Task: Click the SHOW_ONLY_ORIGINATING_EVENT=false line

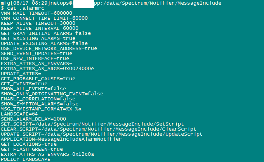Action: [52, 94]
